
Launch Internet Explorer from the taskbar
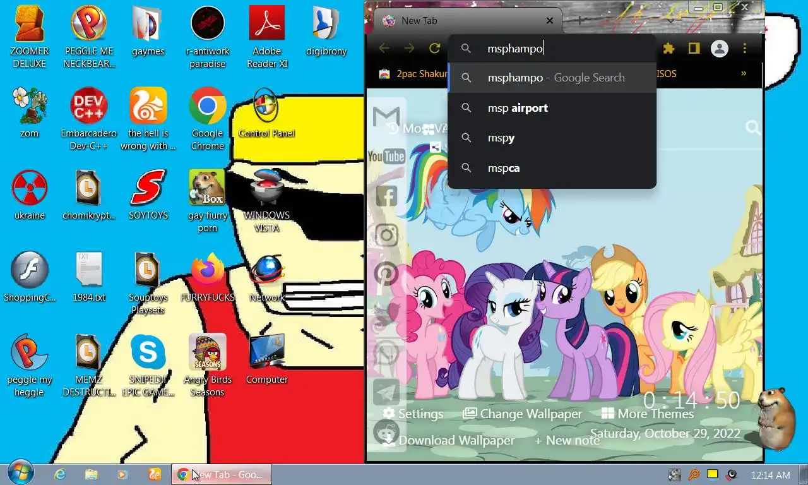tap(60, 474)
